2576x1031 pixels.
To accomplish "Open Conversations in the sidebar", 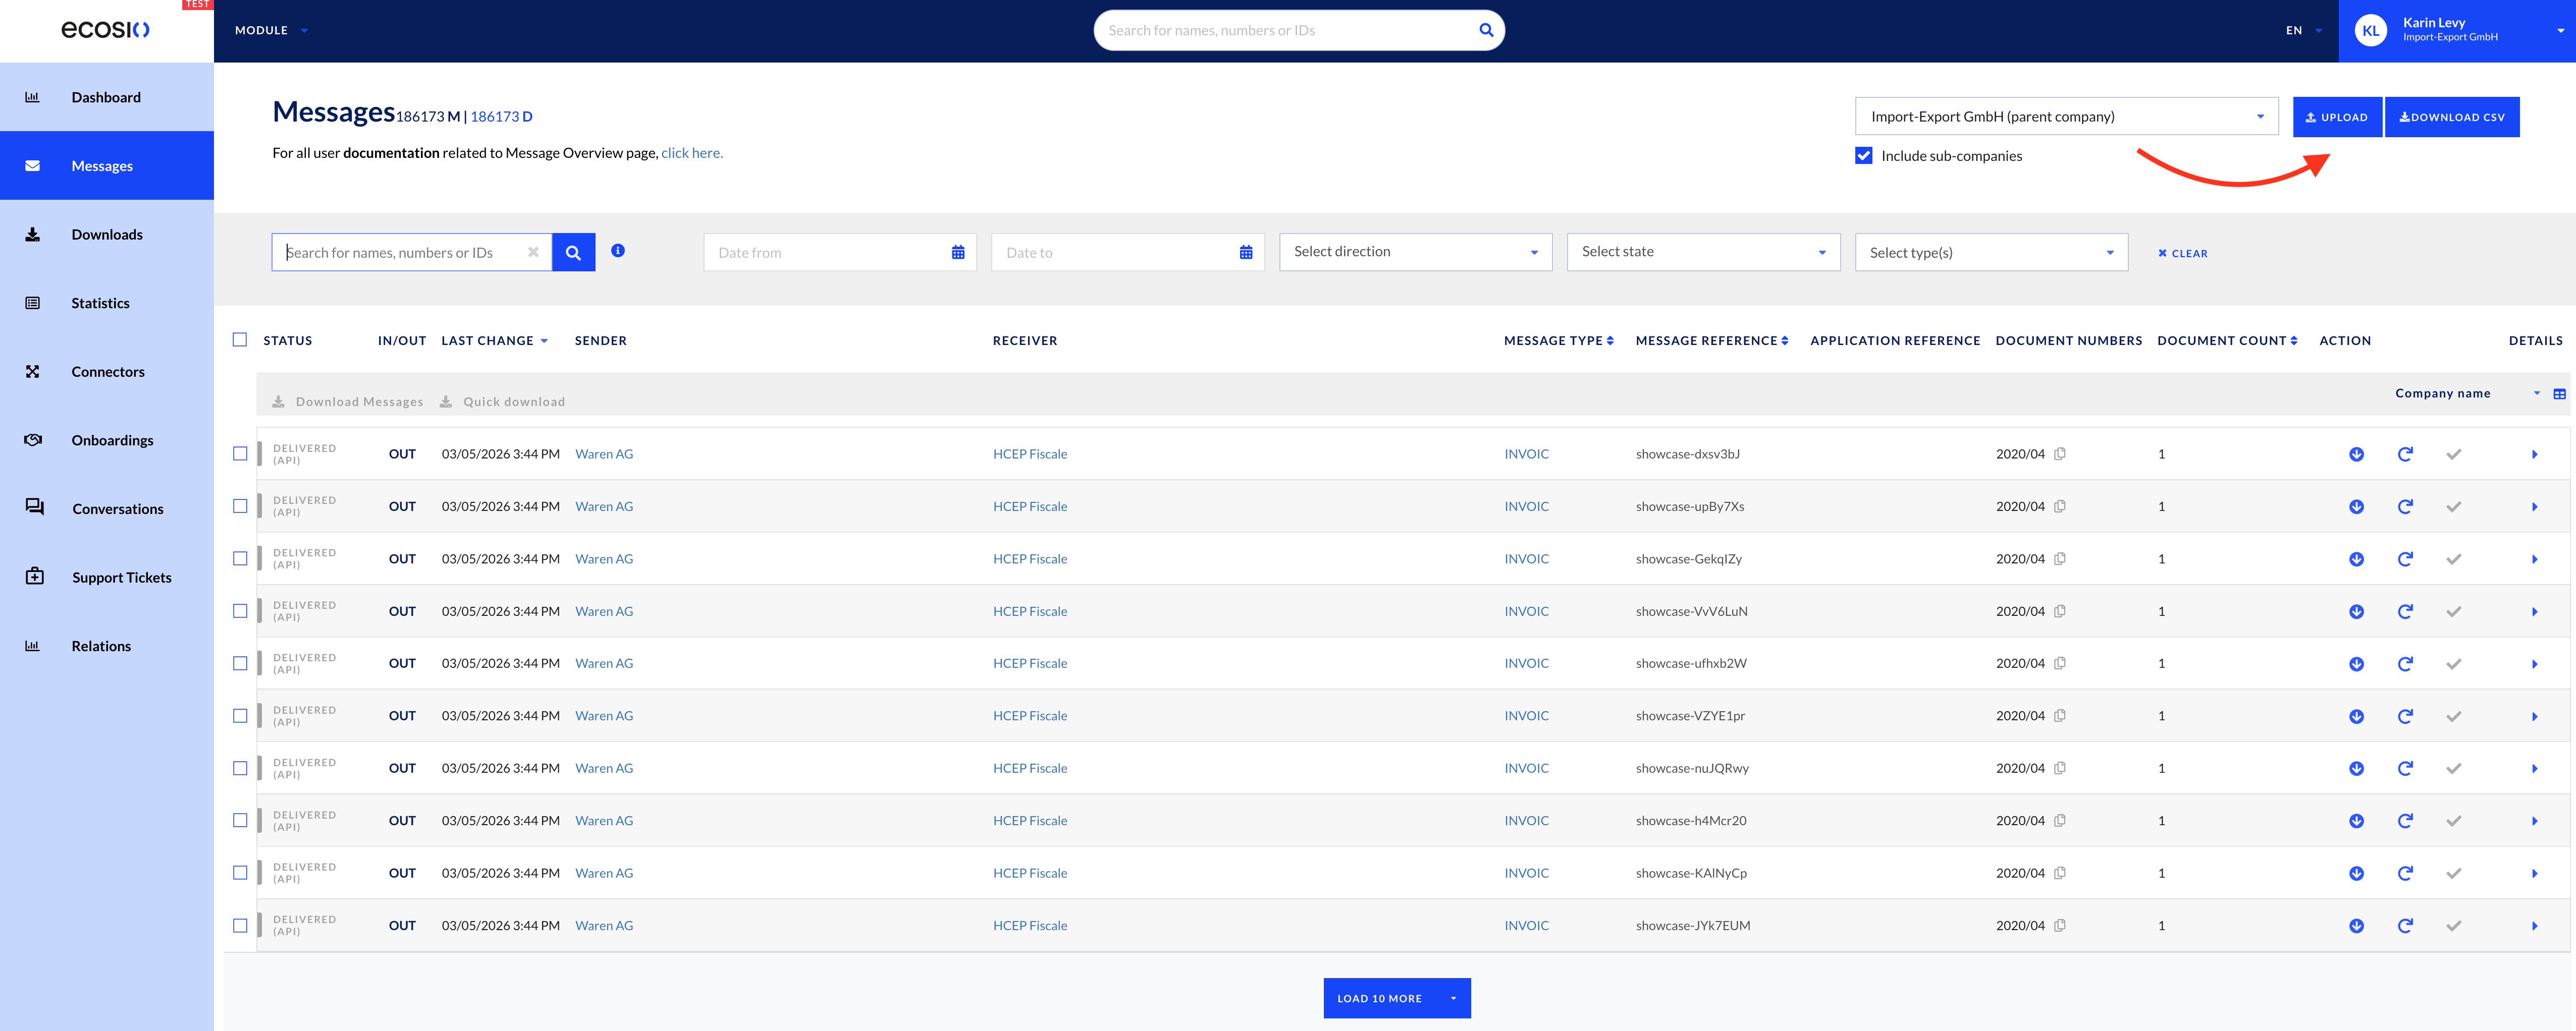I will tap(106, 508).
